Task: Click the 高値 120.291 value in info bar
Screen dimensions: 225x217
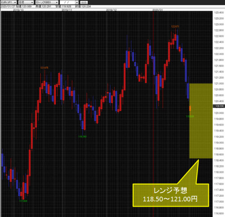Action: point(43,6)
